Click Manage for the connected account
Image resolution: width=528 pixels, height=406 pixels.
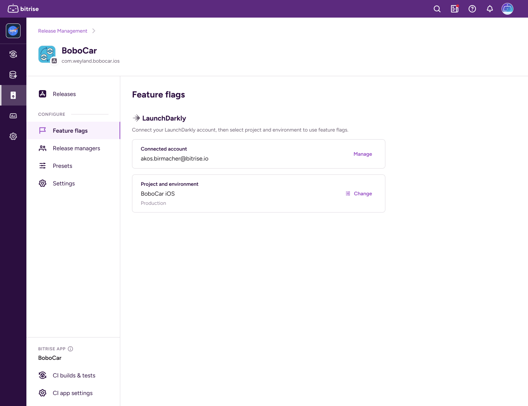pos(363,154)
